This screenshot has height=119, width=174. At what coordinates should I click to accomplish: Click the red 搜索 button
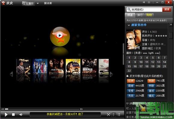pos(167,10)
